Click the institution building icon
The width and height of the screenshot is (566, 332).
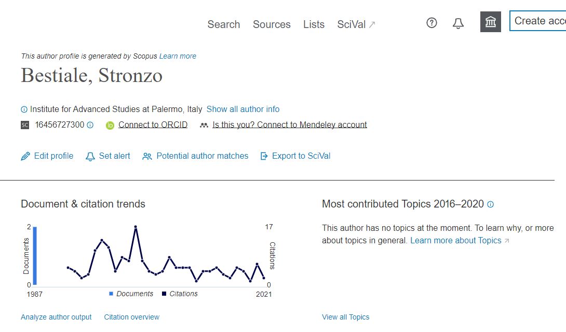click(x=491, y=22)
